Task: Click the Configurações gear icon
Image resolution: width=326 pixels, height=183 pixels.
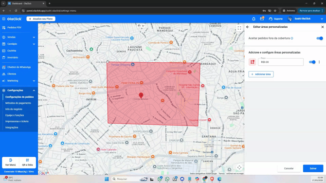Action: [4, 91]
